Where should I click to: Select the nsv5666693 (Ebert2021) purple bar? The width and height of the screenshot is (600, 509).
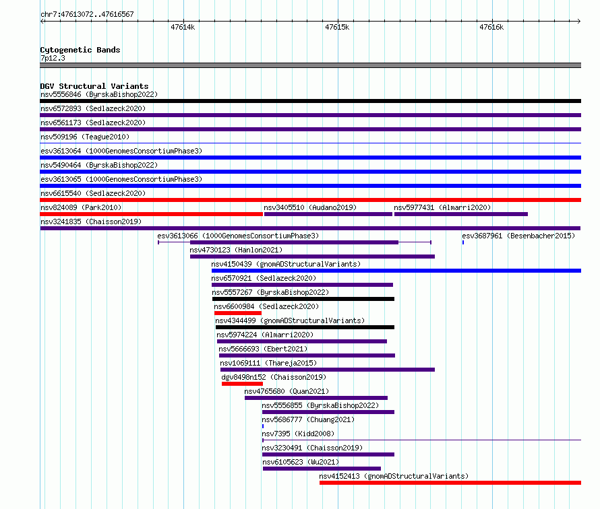(x=307, y=355)
